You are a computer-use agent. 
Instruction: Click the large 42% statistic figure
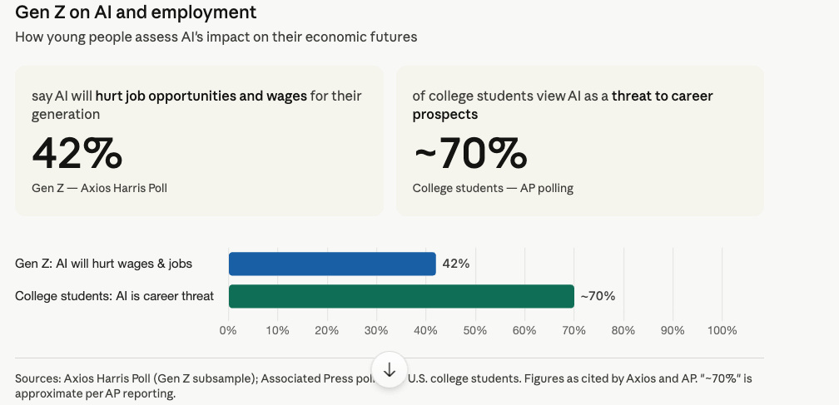pyautogui.click(x=77, y=153)
